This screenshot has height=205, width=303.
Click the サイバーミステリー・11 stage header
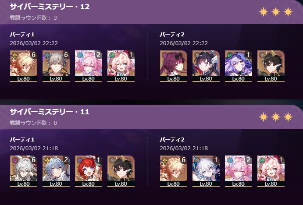tap(50, 112)
